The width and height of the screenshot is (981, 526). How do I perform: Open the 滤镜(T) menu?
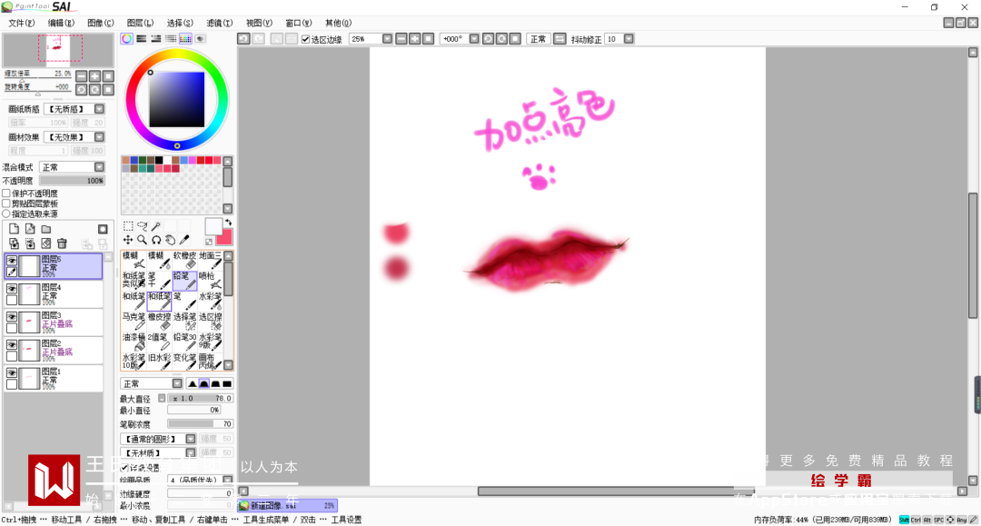point(220,23)
